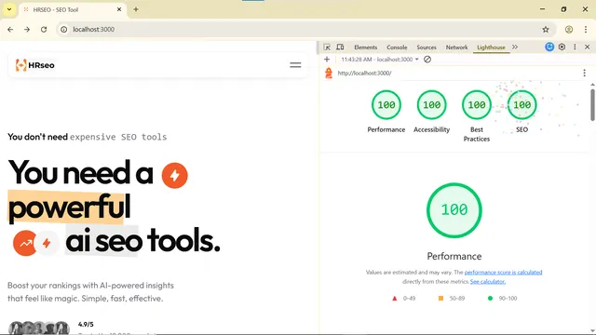The image size is (596, 335).
Task: Click the orange 50-89 legend item
Action: point(452,298)
